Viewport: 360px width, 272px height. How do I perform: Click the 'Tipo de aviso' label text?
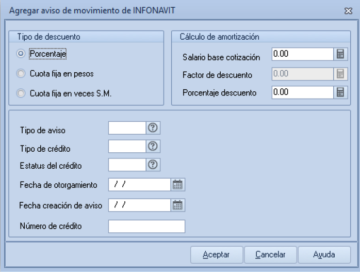coord(43,130)
